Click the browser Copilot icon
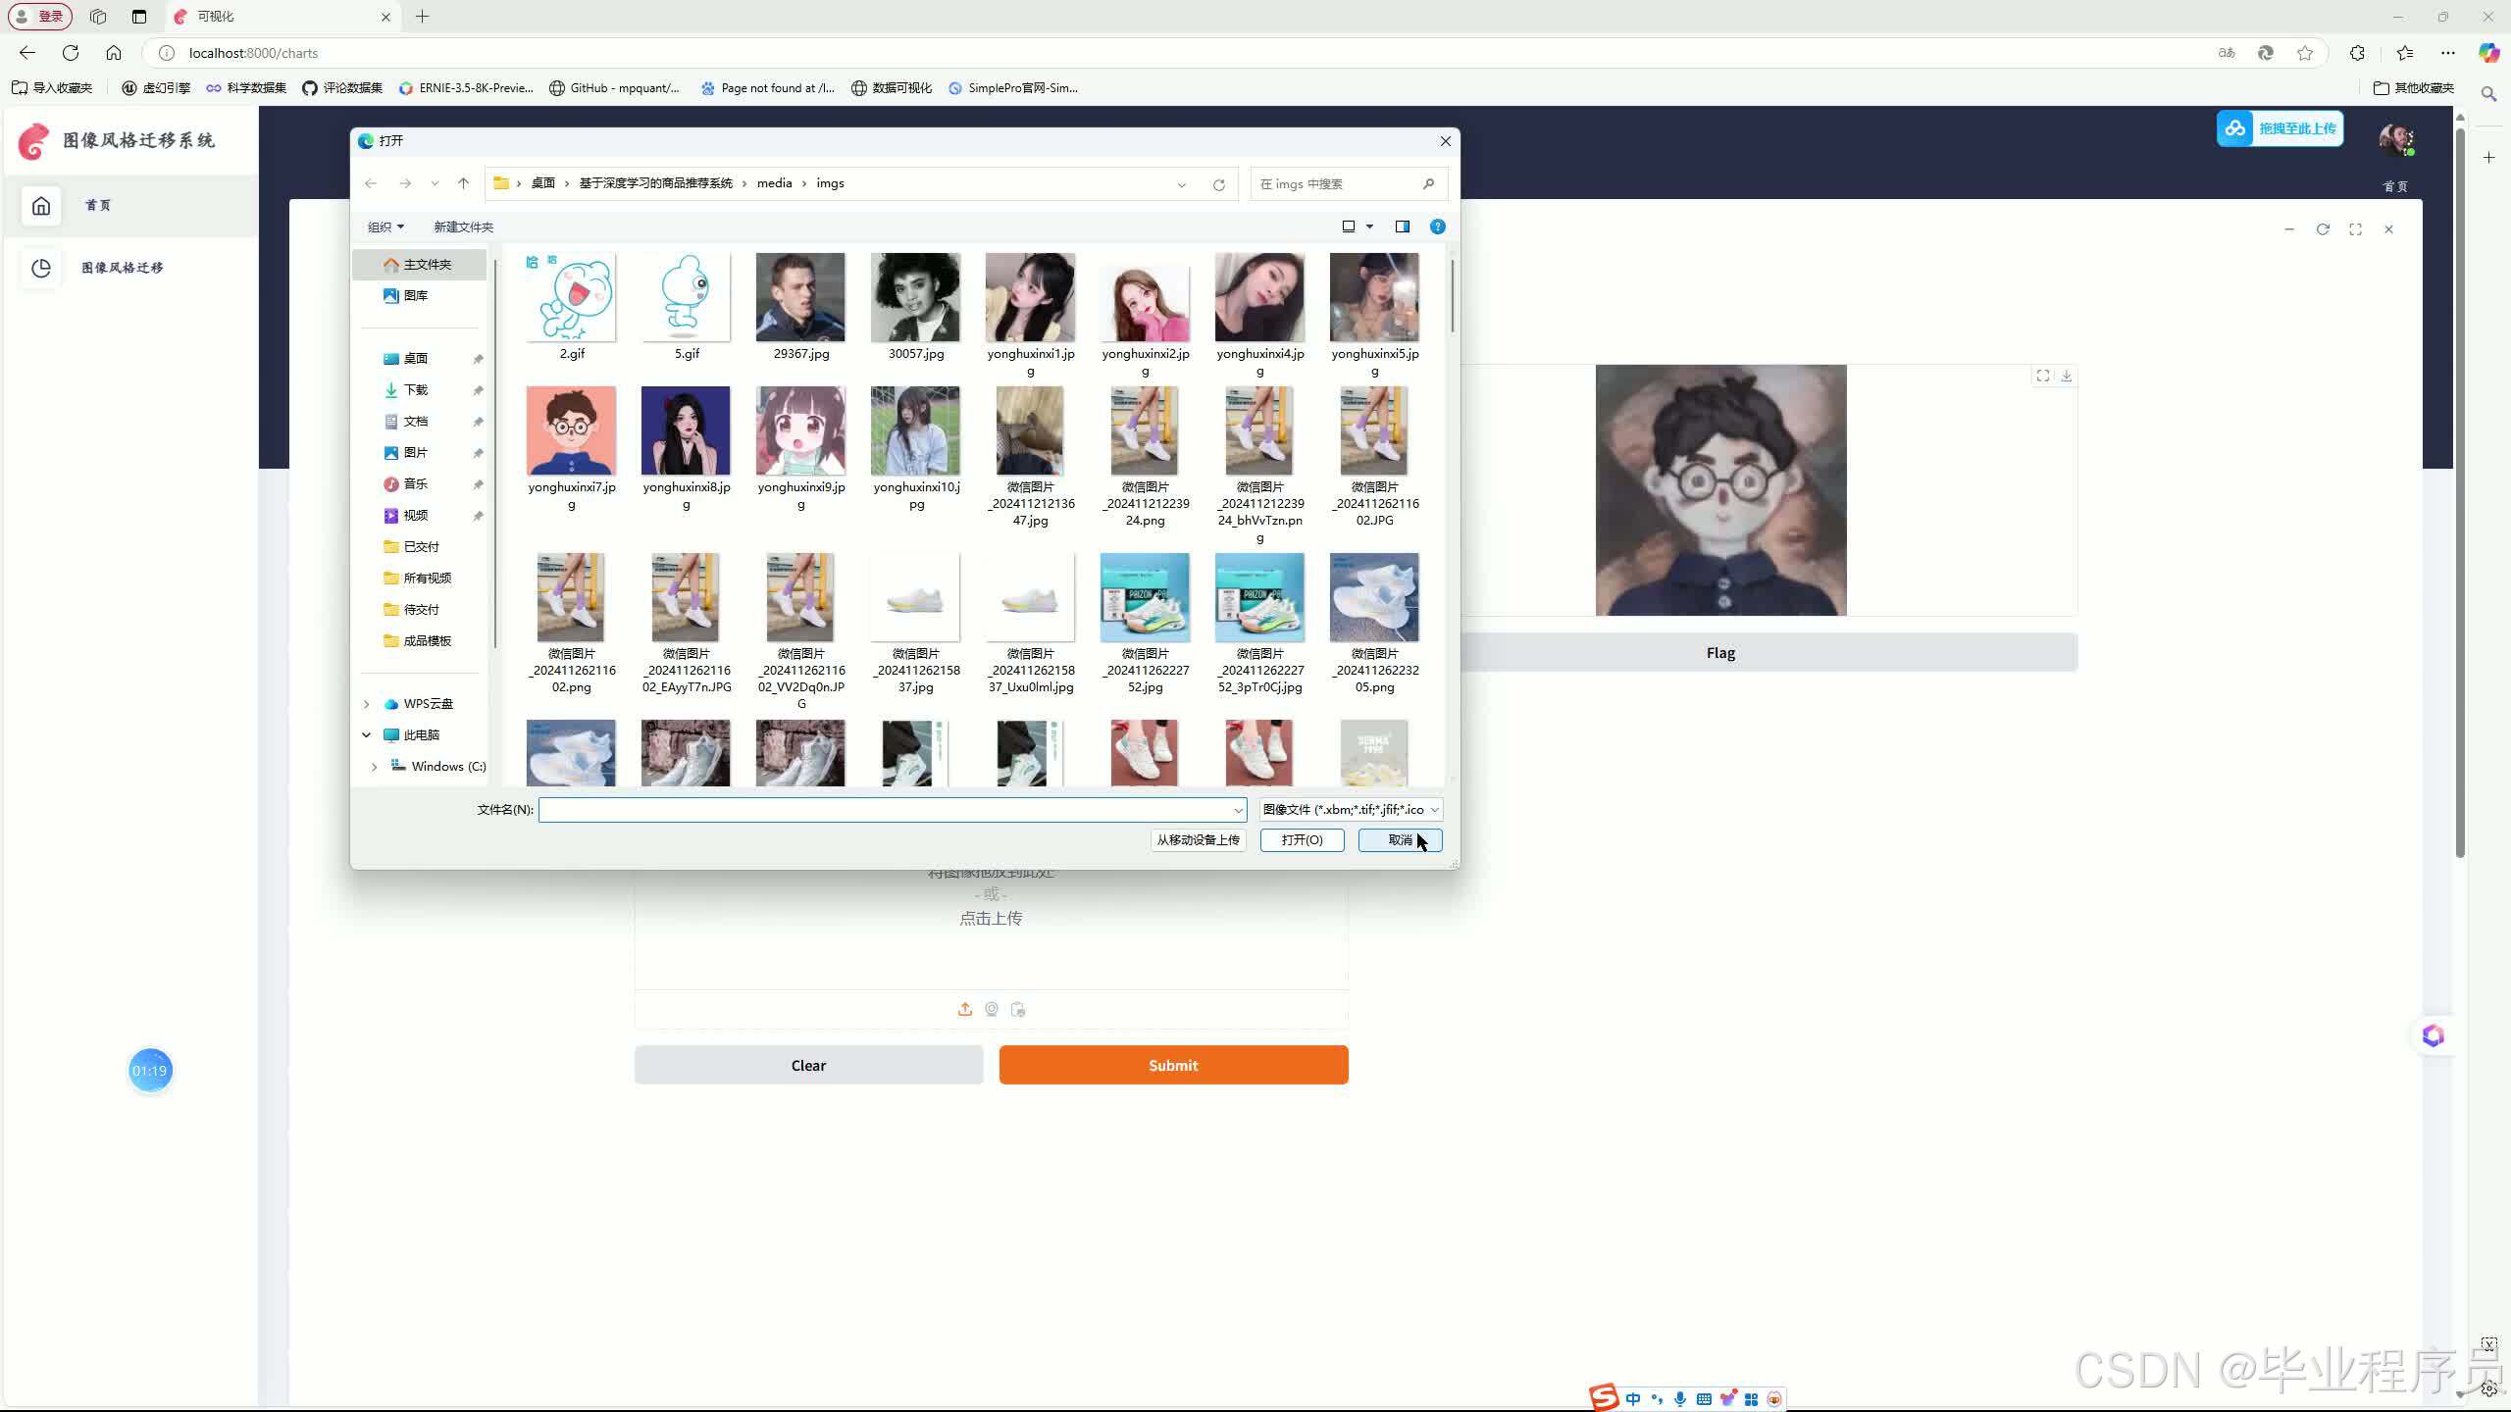Image resolution: width=2511 pixels, height=1412 pixels. click(x=2488, y=53)
